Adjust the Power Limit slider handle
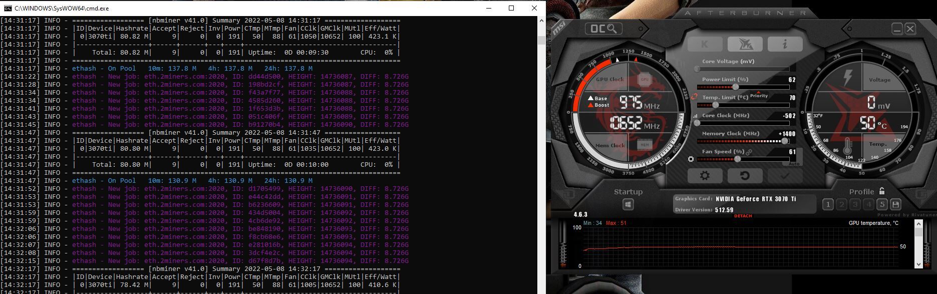The height and width of the screenshot is (294, 937). [735, 87]
